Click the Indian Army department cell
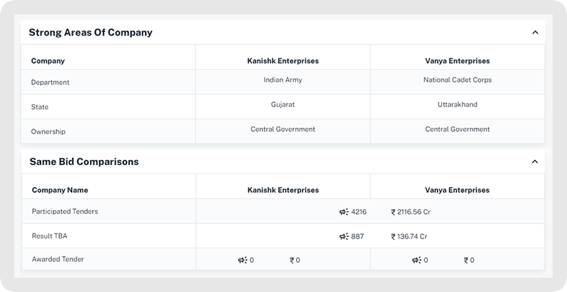567x292 pixels. point(282,80)
